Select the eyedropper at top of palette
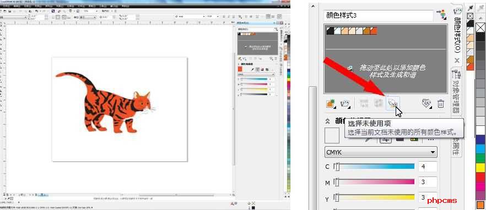486x210 pixels. (x=471, y=8)
